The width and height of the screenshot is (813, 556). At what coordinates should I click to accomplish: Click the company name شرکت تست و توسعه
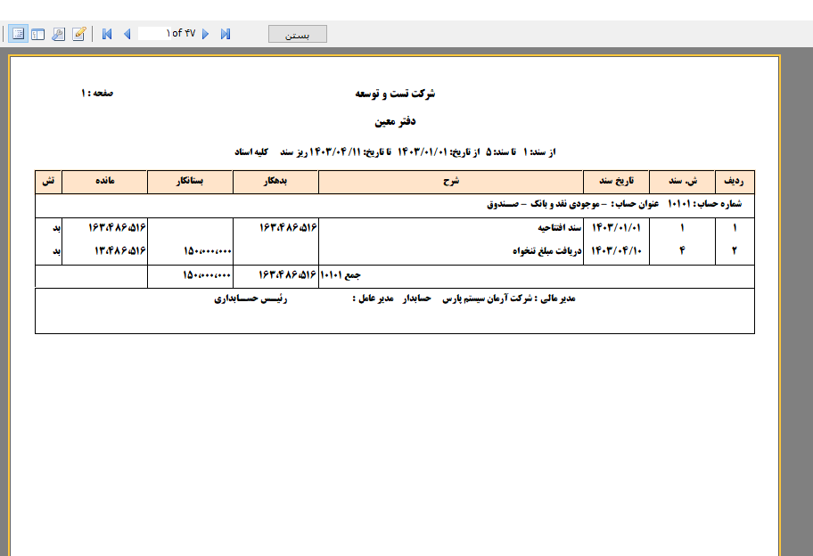[395, 94]
